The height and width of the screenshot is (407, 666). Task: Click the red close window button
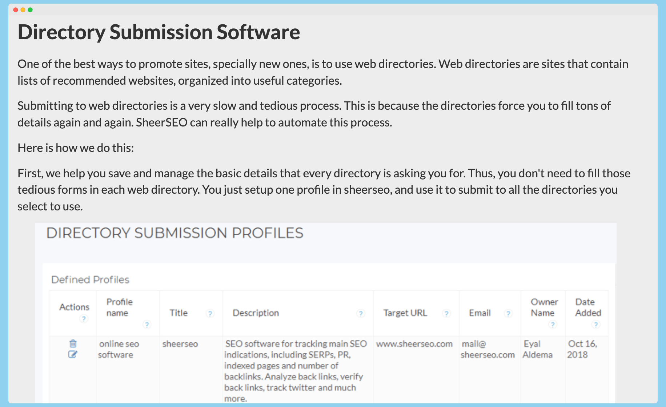tap(16, 10)
